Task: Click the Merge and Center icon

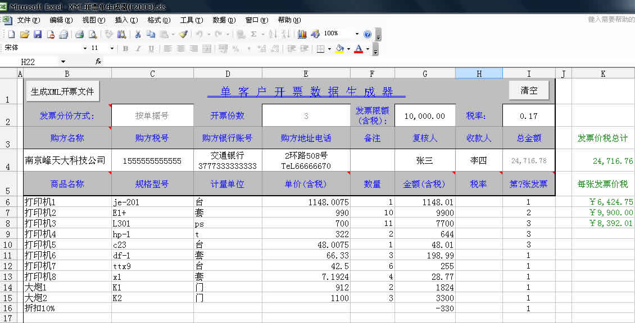Action: click(207, 49)
